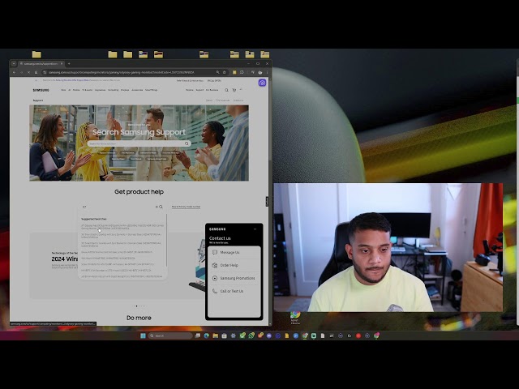Open the red circular app in the taskbar
This screenshot has width=519, height=389.
coord(358,336)
